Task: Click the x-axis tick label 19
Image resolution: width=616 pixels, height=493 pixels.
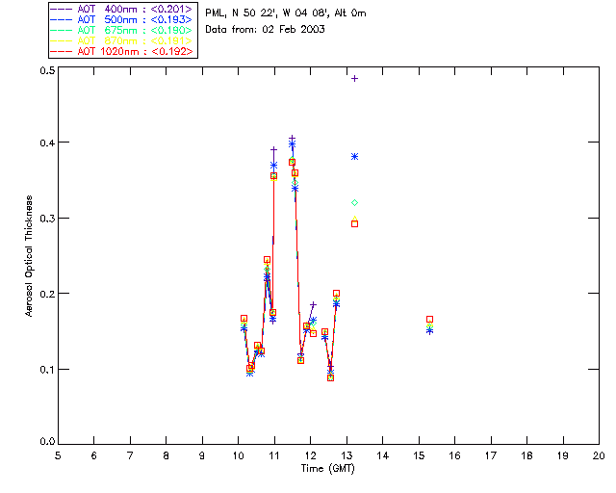Action: [563, 455]
